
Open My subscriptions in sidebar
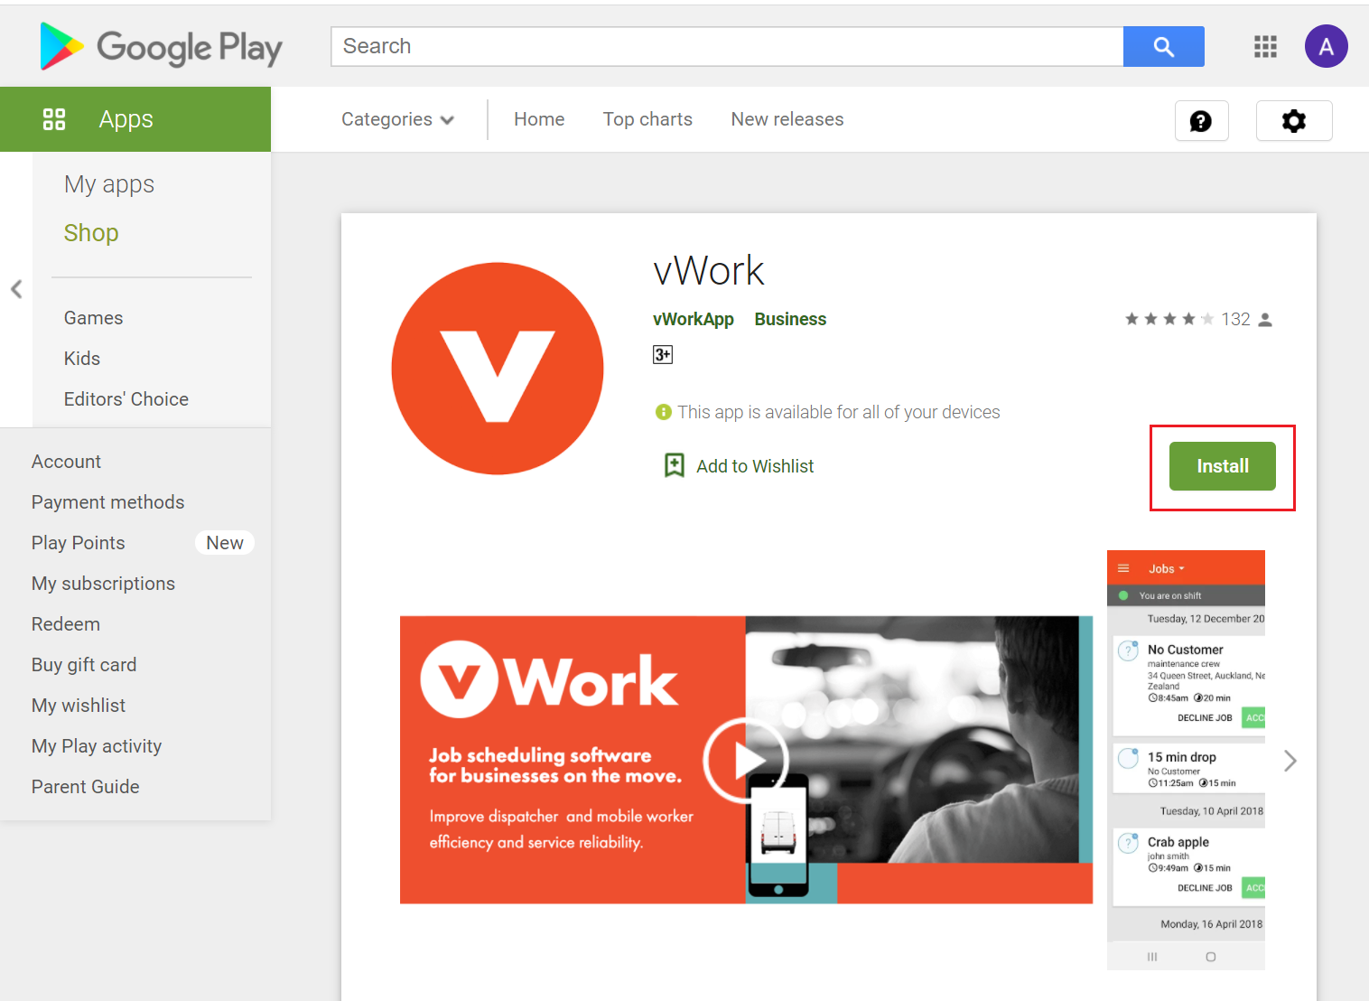(x=103, y=584)
